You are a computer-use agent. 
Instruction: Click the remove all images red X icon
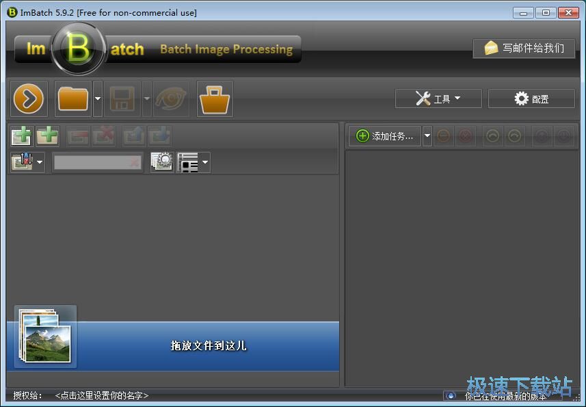pos(103,135)
